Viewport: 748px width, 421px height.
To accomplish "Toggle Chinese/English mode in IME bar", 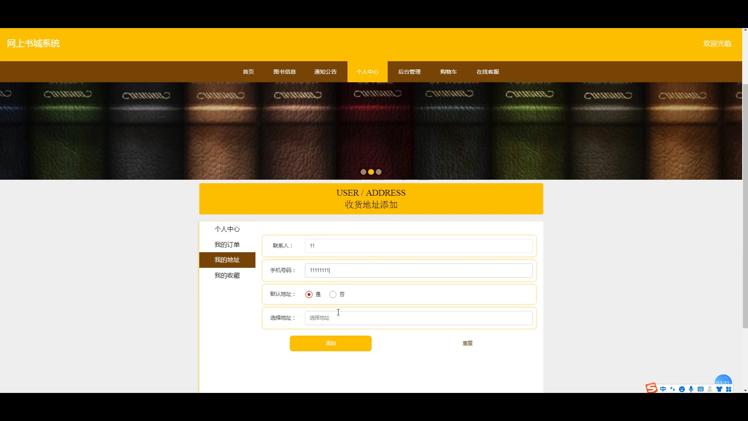I will 663,389.
